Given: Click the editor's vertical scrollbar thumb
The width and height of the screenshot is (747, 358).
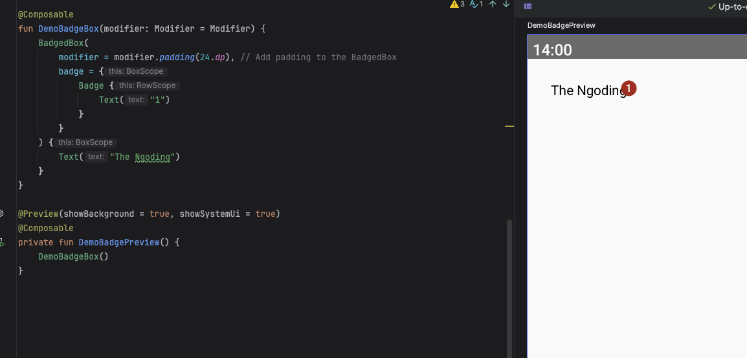Looking at the screenshot, I should click(x=509, y=285).
